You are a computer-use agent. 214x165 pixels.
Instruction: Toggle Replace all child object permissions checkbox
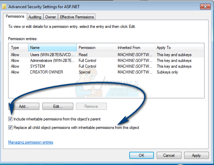tap(11, 128)
